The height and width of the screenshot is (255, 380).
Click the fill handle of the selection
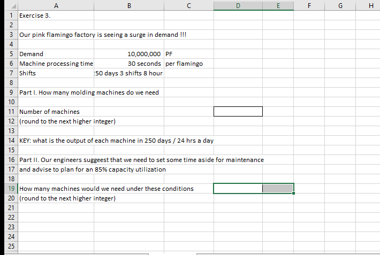293,193
